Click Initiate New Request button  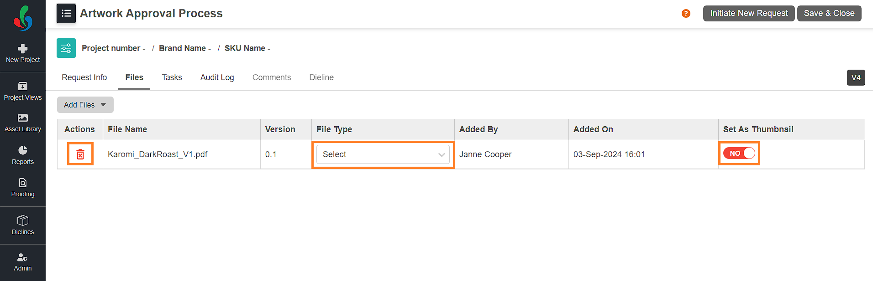[749, 13]
